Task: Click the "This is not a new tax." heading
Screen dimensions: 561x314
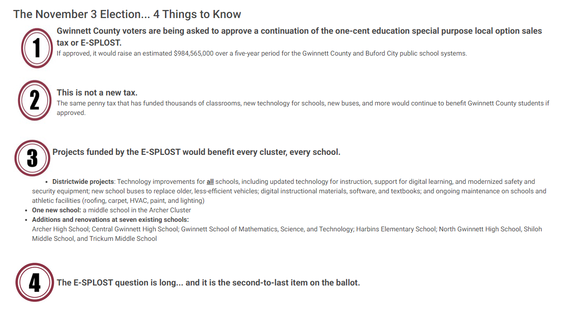Action: pos(97,93)
